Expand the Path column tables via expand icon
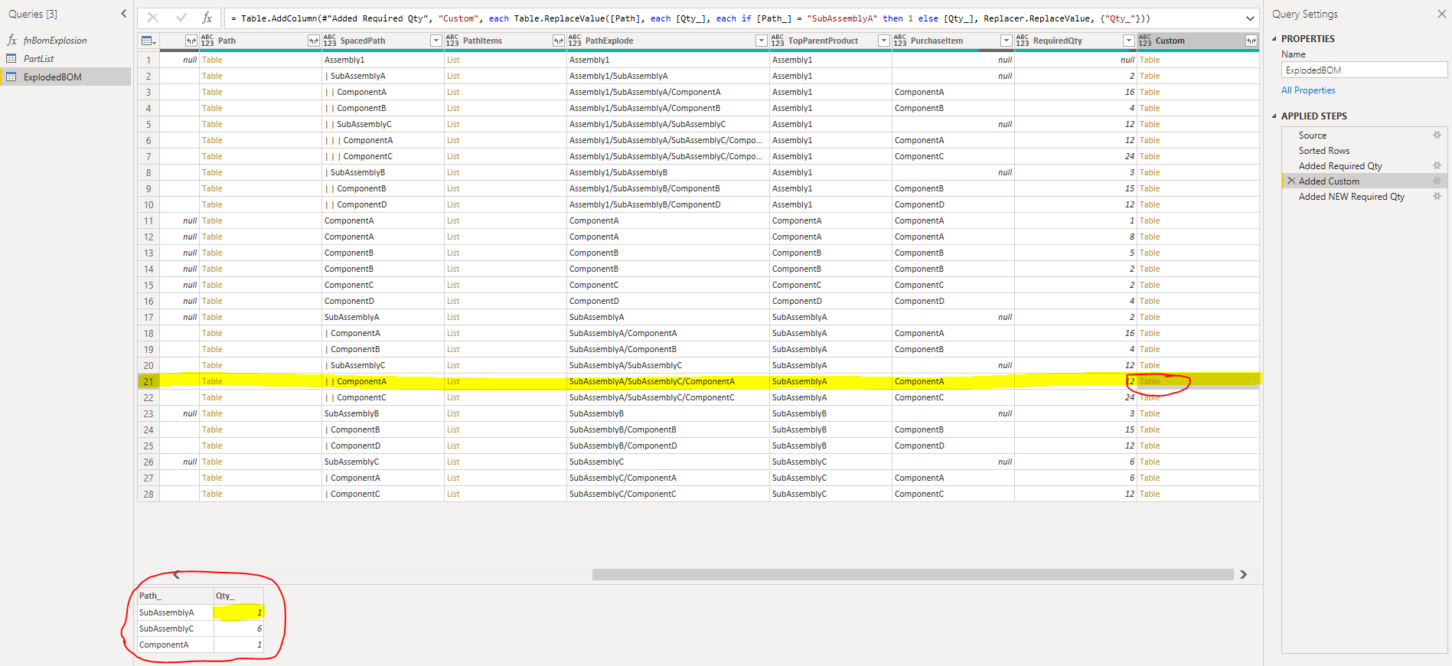Viewport: 1452px width, 666px height. [x=314, y=41]
